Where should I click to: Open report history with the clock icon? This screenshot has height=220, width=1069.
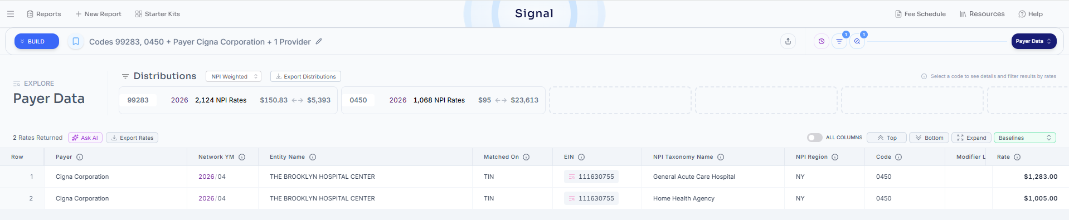tap(821, 41)
